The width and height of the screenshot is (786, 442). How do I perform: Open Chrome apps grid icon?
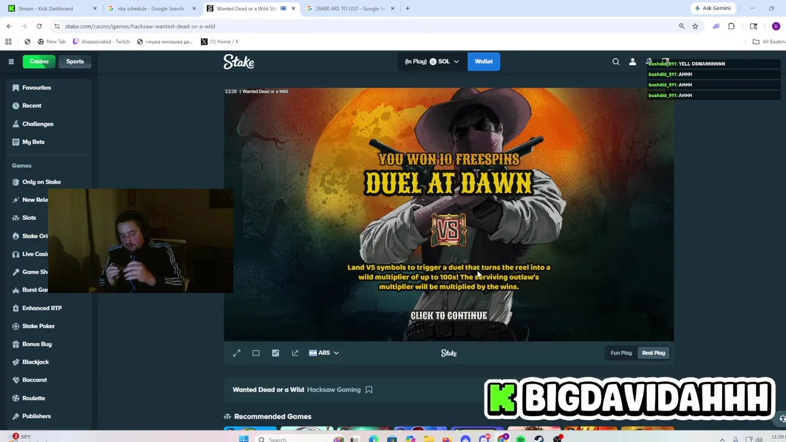tap(8, 42)
